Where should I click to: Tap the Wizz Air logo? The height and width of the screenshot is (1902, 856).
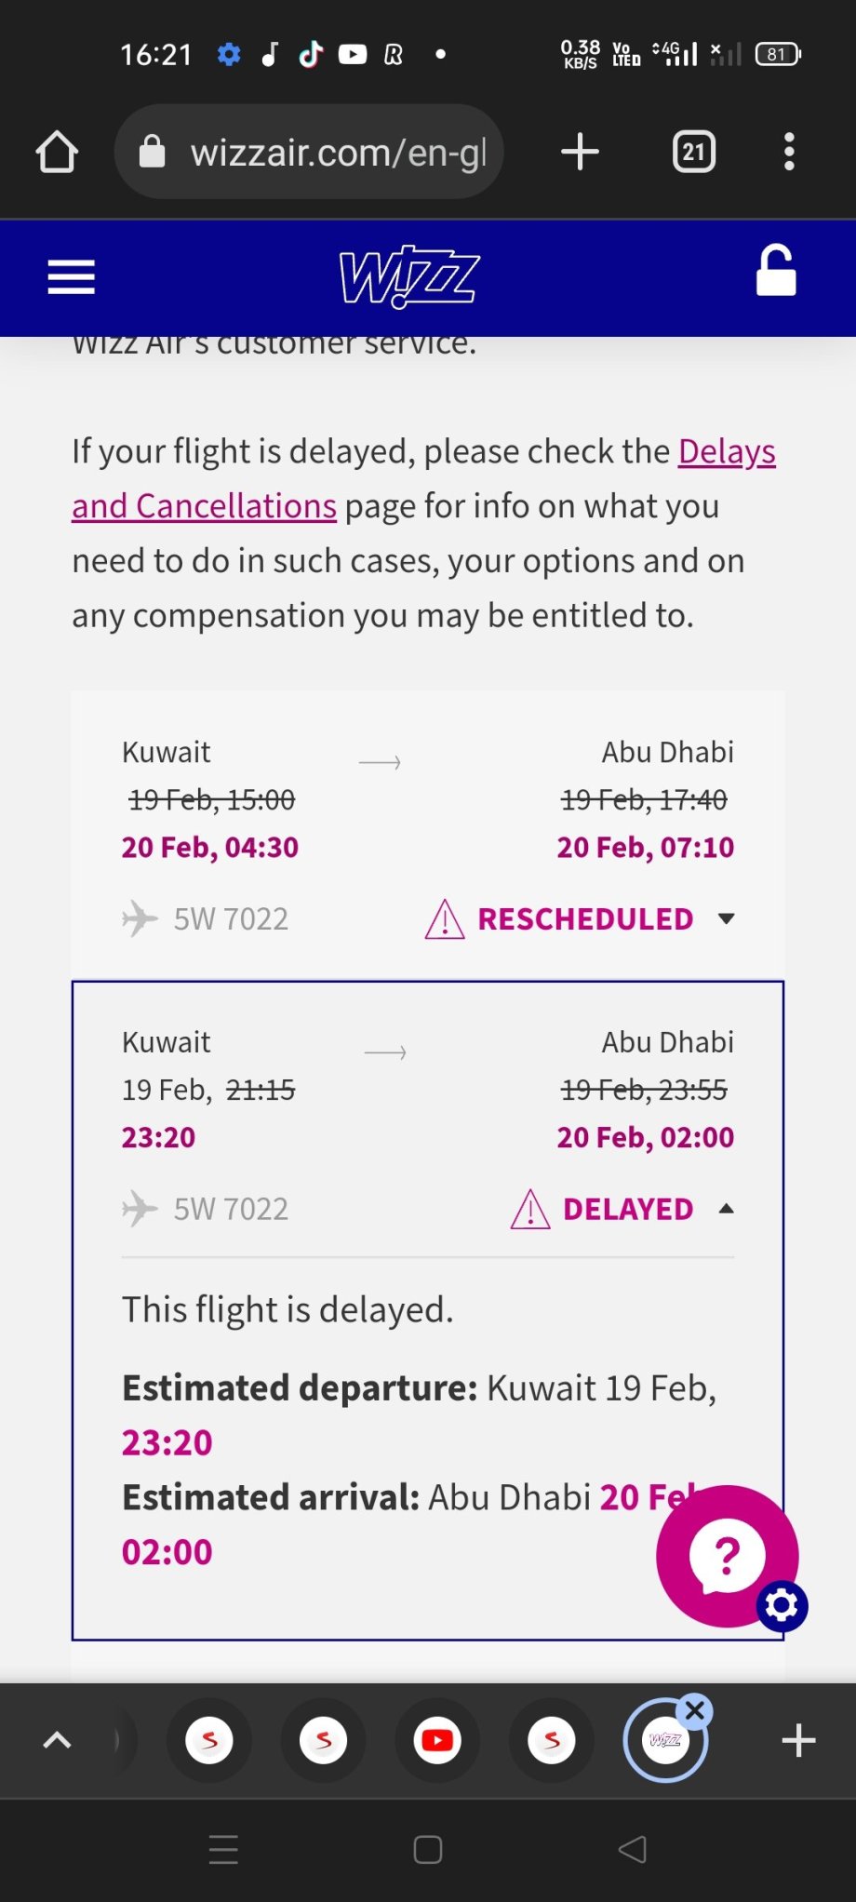pyautogui.click(x=409, y=276)
